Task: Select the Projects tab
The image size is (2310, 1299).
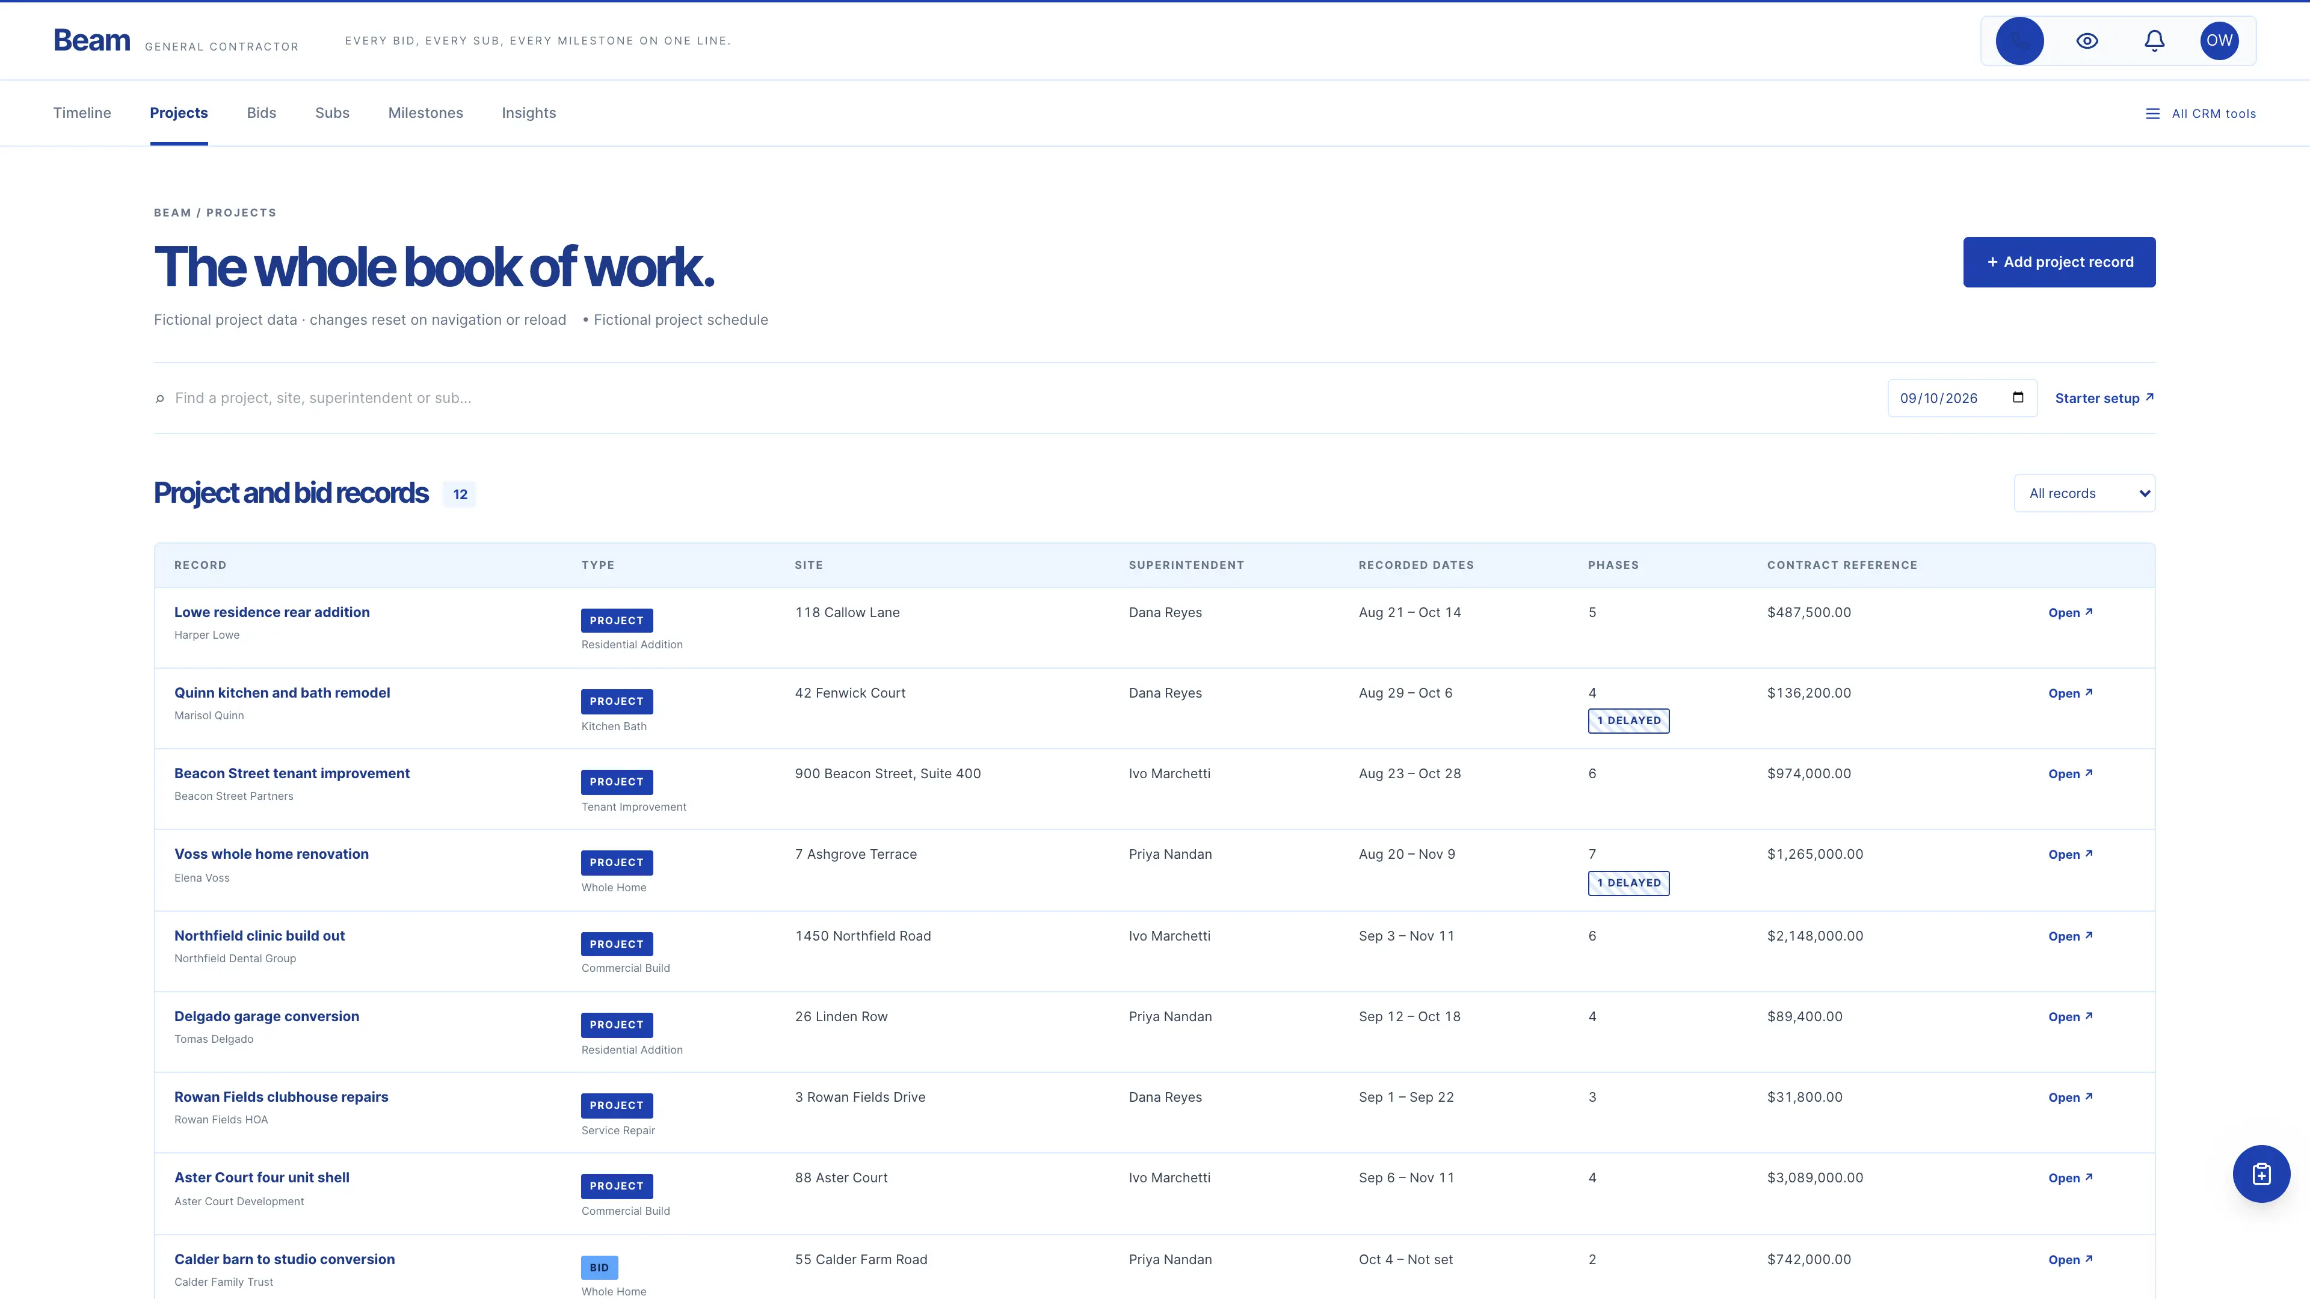Action: click(x=179, y=113)
